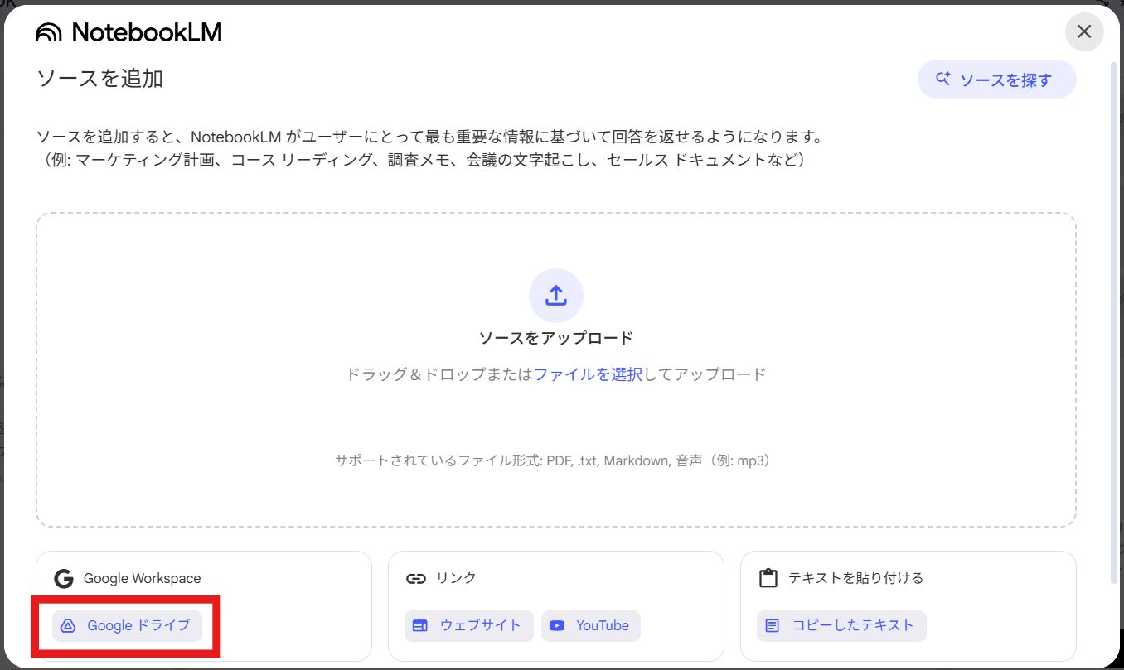This screenshot has width=1124, height=670.
Task: Close the ソースを追加 dialog
Action: pos(1084,31)
